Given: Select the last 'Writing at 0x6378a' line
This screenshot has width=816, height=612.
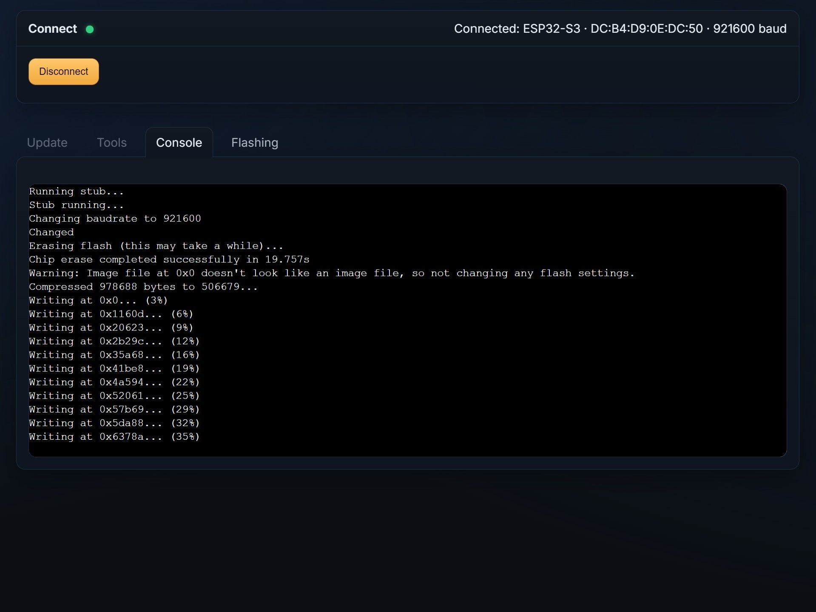Looking at the screenshot, I should pyautogui.click(x=114, y=436).
